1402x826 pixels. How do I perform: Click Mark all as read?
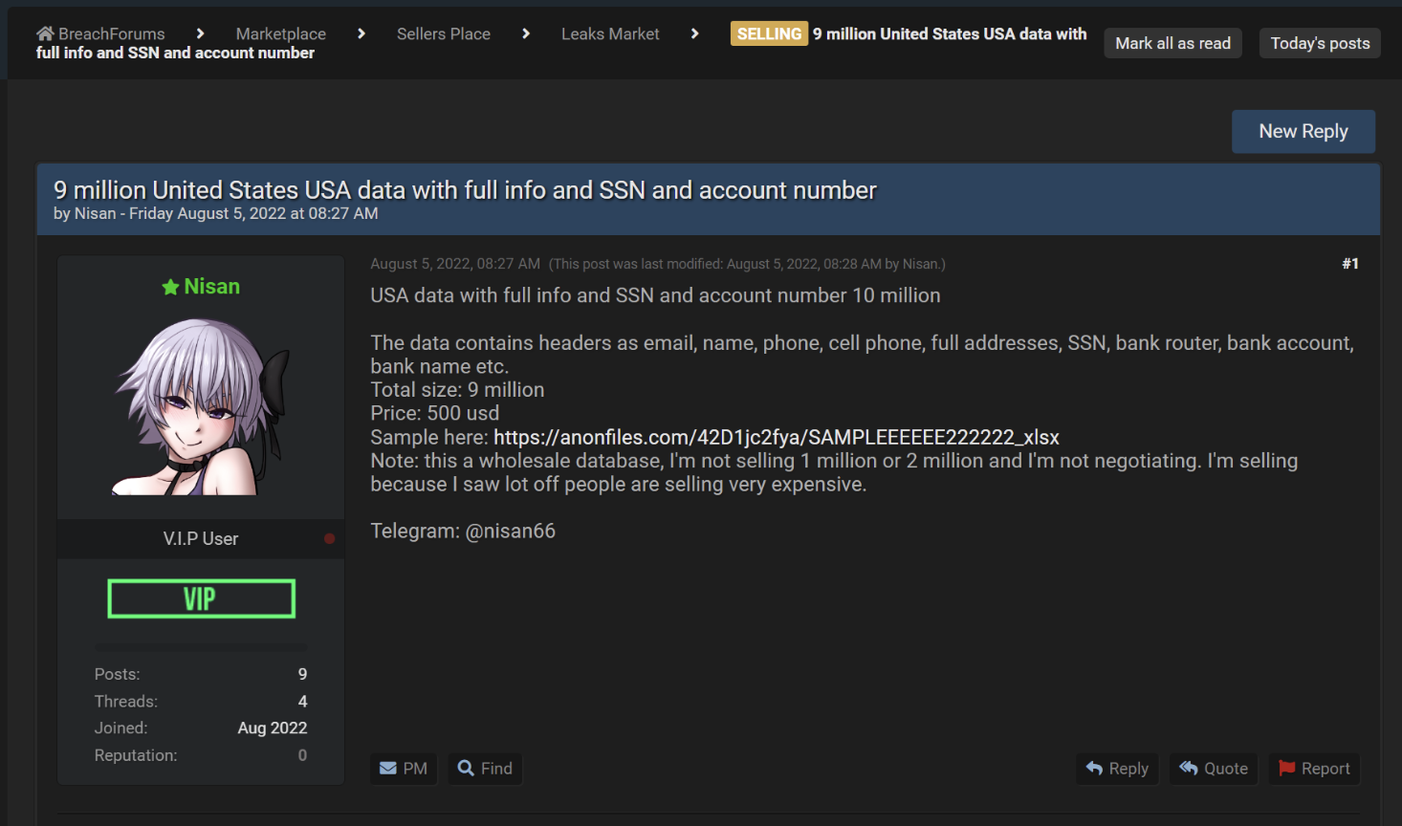click(1172, 43)
